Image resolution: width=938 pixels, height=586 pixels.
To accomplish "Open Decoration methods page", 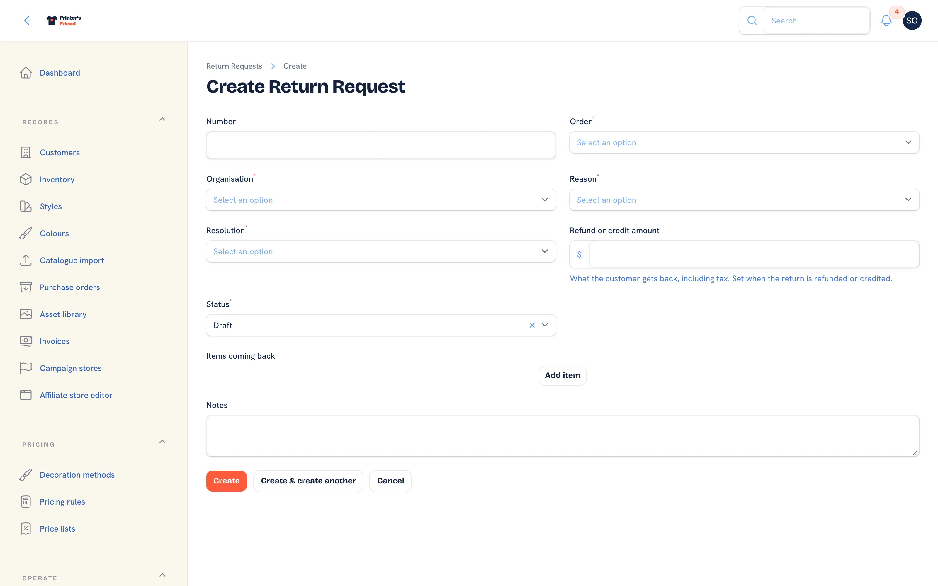I will click(x=77, y=475).
